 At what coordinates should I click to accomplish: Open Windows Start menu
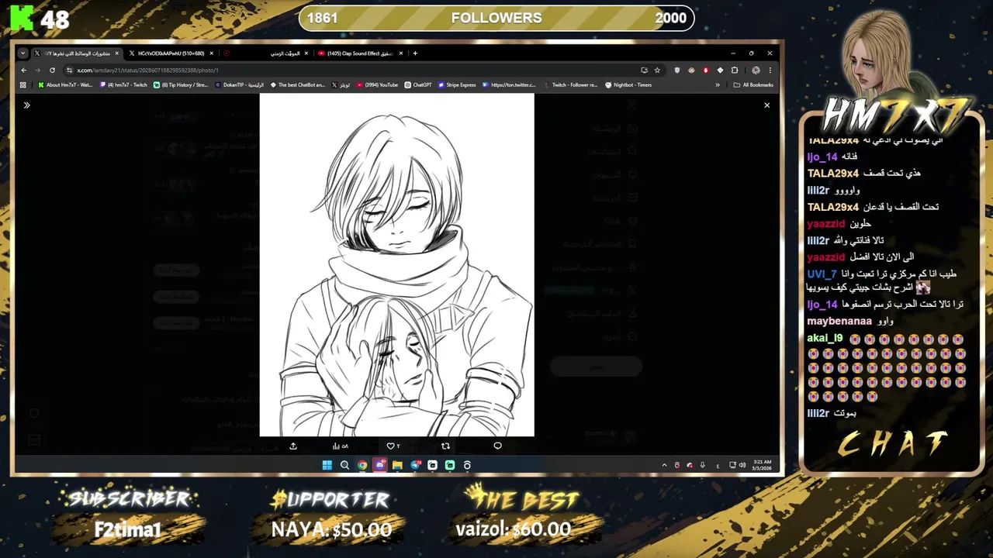point(327,465)
